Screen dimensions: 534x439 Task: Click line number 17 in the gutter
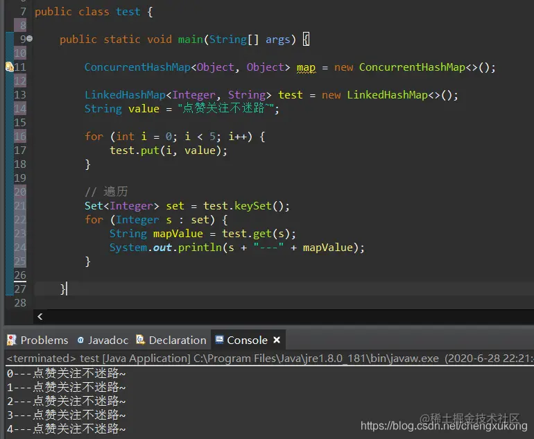point(20,150)
